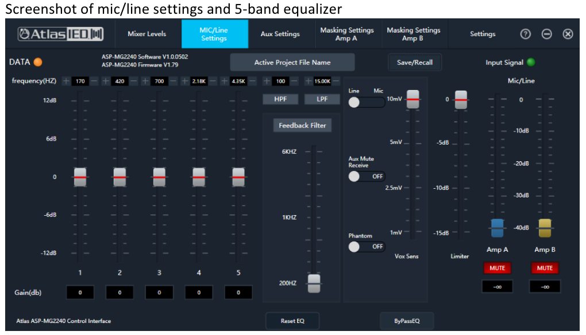Toggle the HPF filter button
The height and width of the screenshot is (335, 586).
click(x=281, y=99)
